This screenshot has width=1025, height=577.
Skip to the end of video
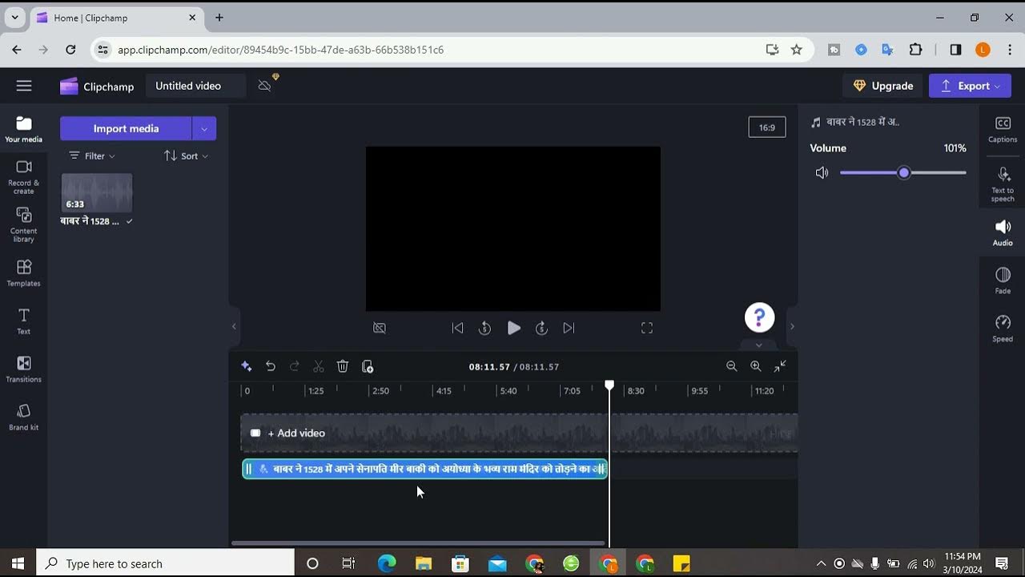[569, 328]
